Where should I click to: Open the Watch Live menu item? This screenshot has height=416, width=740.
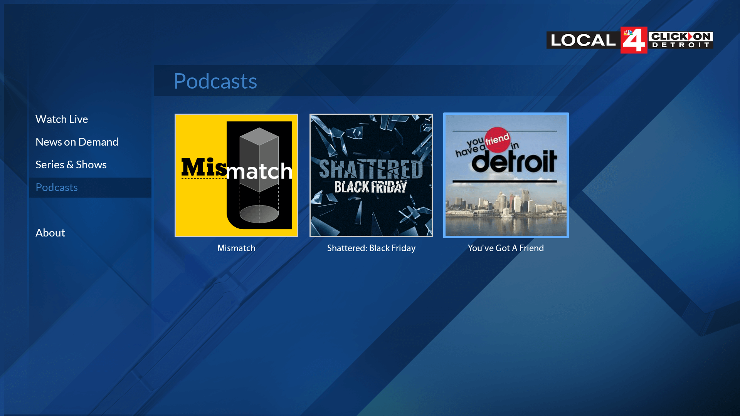click(62, 119)
